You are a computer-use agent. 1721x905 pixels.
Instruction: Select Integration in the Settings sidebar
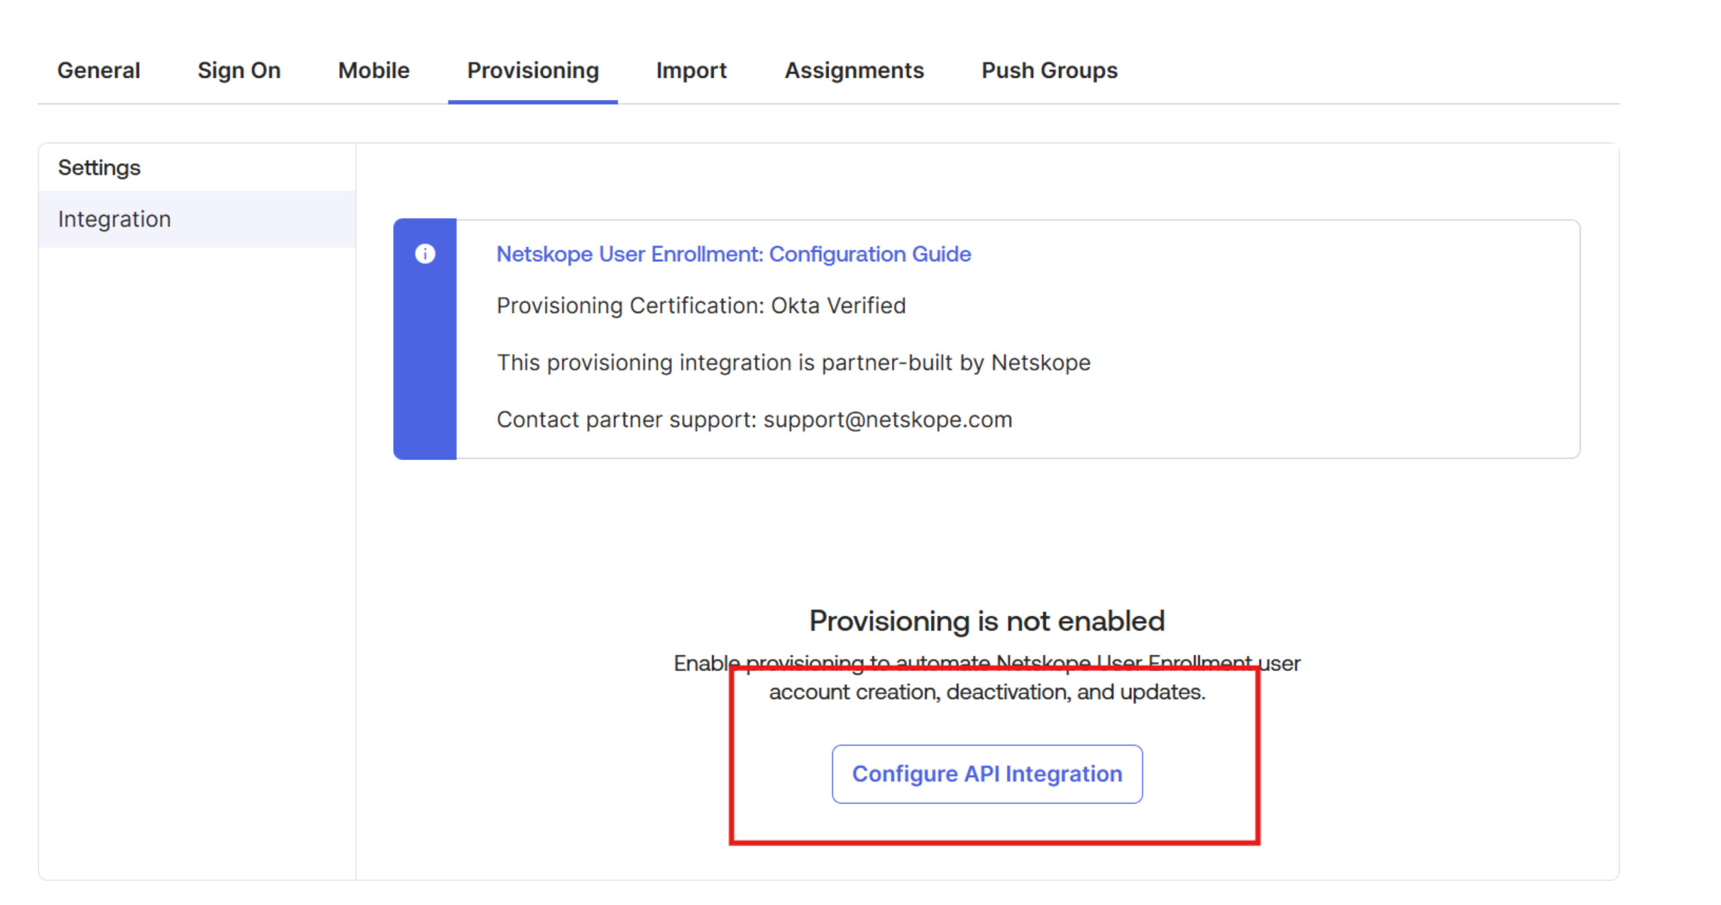[x=197, y=219]
